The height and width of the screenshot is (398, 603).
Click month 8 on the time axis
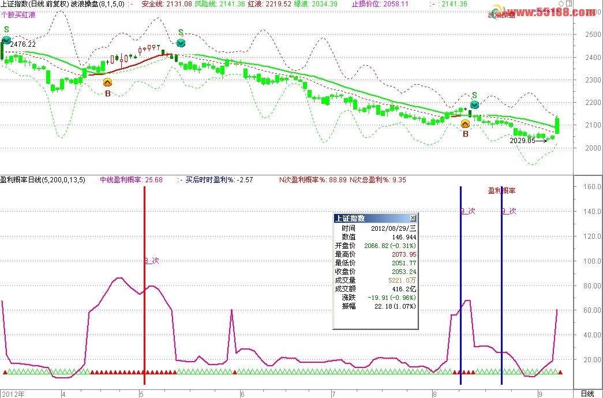coord(435,394)
